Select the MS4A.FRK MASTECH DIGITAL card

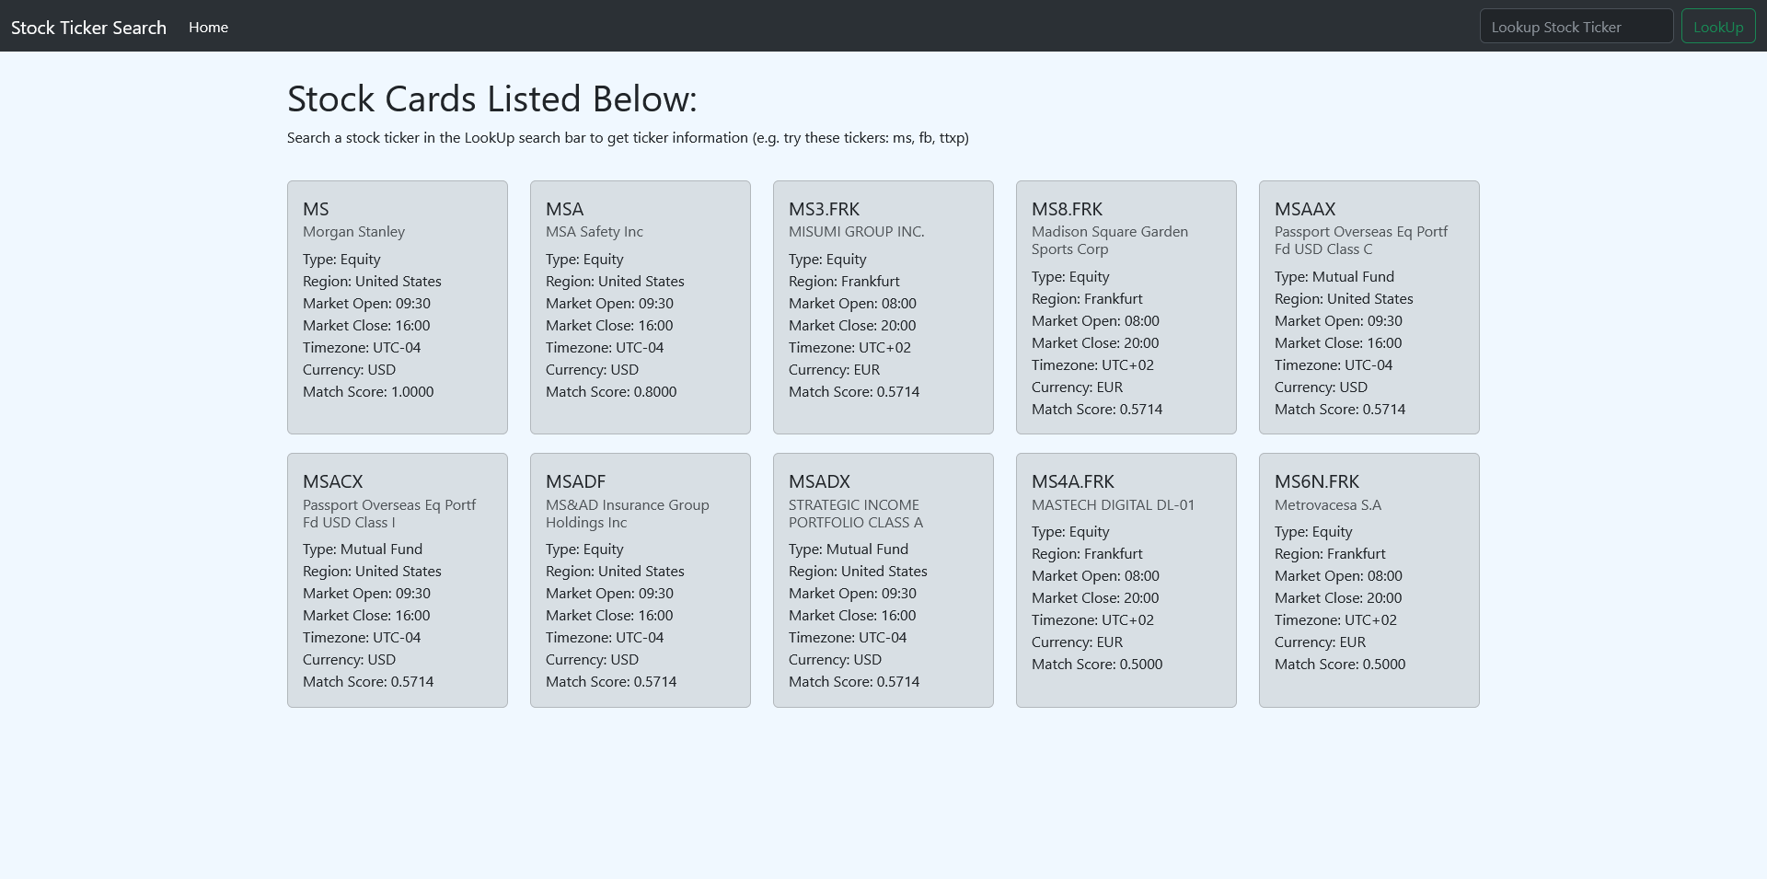pos(1126,580)
